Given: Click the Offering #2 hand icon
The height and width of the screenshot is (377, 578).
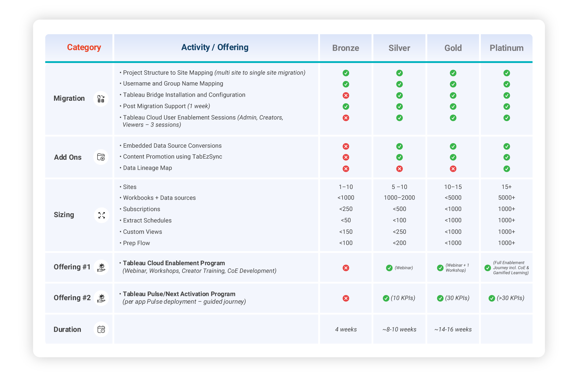Looking at the screenshot, I should tap(101, 298).
